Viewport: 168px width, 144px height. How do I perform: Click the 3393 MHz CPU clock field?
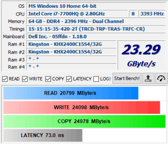pos(152,14)
